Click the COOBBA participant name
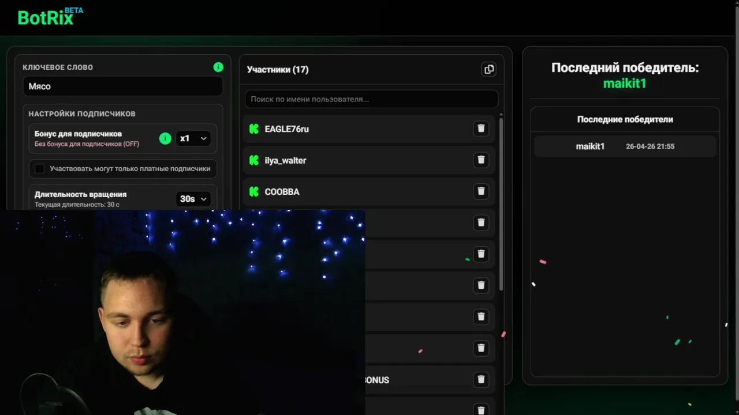Screen dimensions: 739x415 [282, 192]
